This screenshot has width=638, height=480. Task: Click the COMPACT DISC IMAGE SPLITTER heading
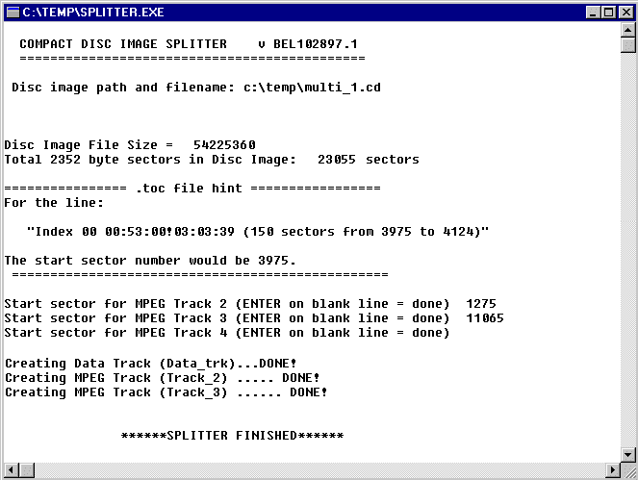click(x=123, y=44)
